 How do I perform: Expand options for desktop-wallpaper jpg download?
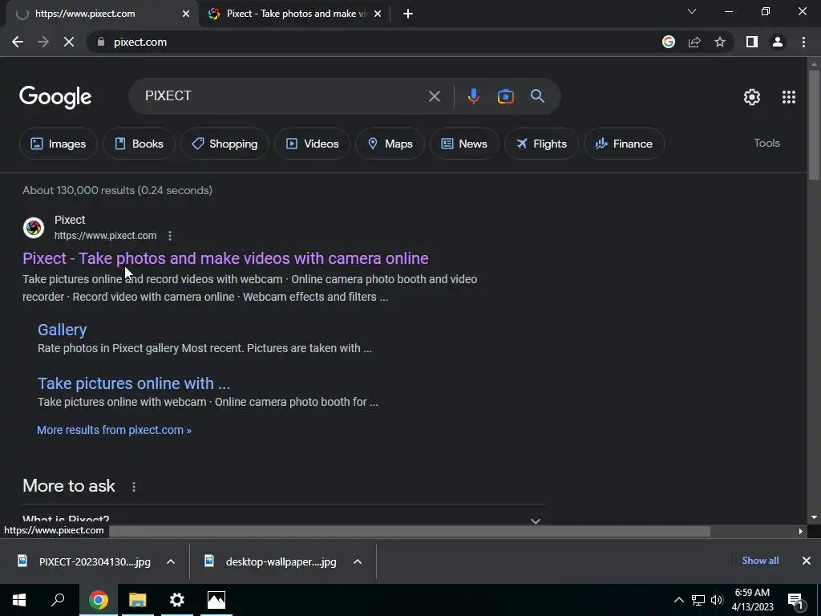358,561
